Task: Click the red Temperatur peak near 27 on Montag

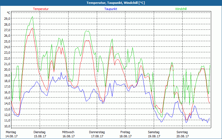Action: (33, 28)
